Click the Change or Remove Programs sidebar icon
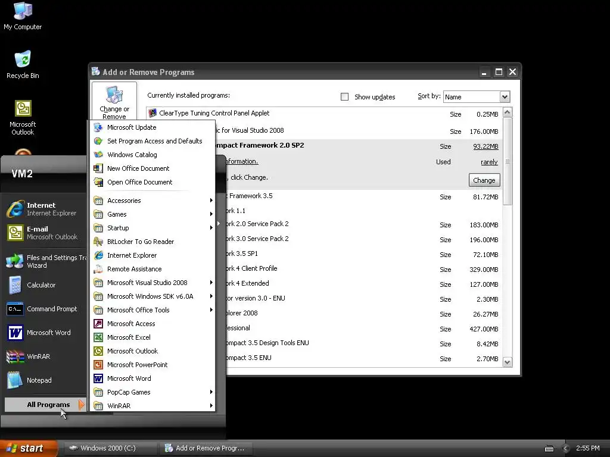The height and width of the screenshot is (457, 610). coord(114,102)
